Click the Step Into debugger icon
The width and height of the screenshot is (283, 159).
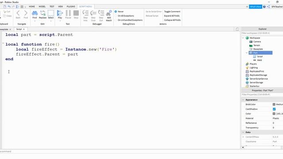click(x=85, y=13)
